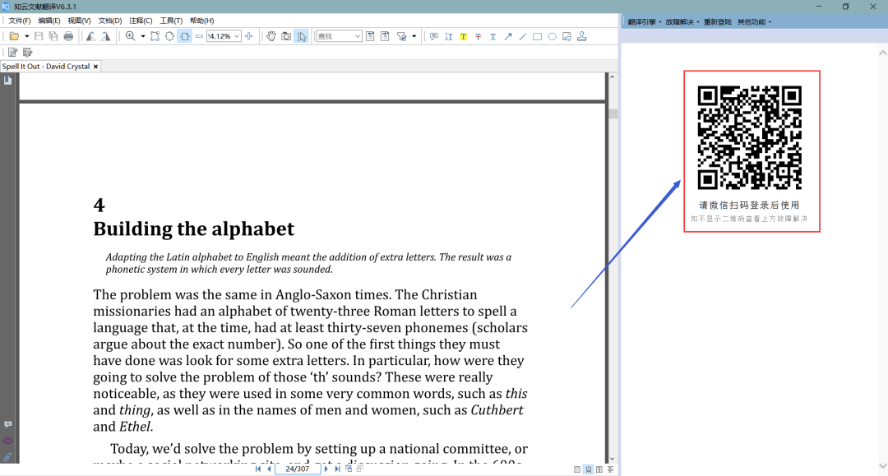Toggle the Select Text cursor tool

[301, 36]
